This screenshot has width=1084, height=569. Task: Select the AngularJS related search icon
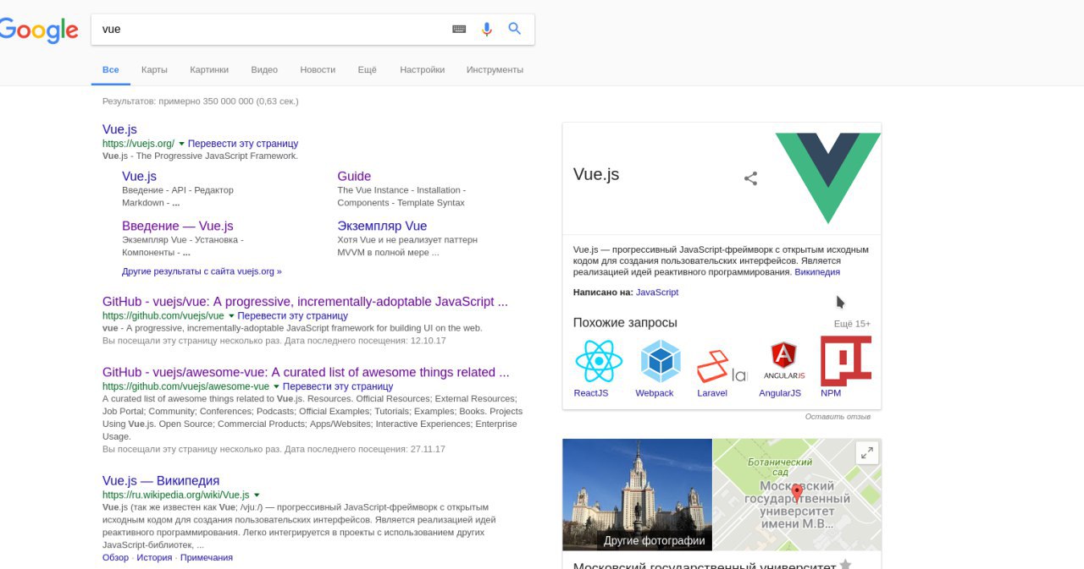783,362
